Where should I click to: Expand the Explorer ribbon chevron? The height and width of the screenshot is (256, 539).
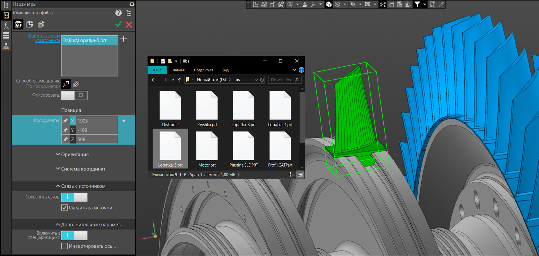[294, 70]
